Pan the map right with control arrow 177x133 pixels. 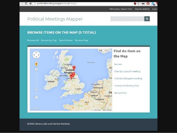click(39, 55)
